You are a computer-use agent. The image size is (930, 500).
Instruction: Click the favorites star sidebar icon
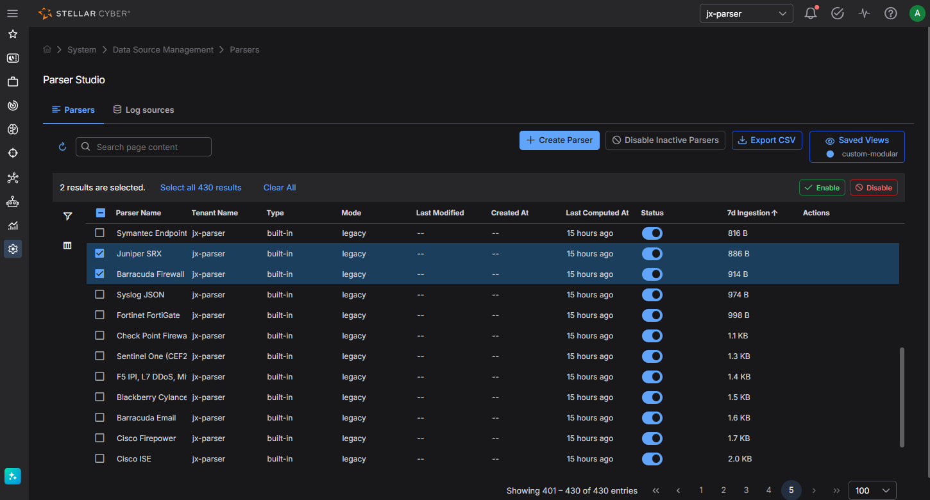click(x=13, y=34)
